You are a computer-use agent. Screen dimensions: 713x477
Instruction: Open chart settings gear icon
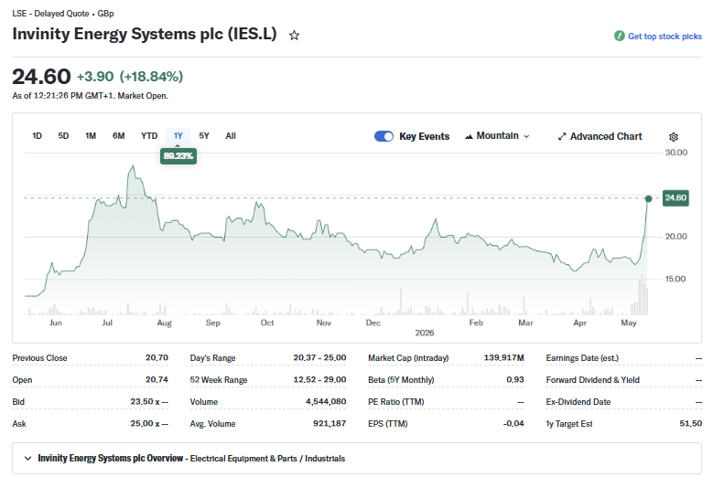click(x=674, y=136)
